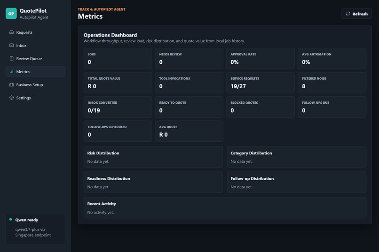This screenshot has width=379, height=252.
Task: Click the Needs Review metric card
Action: 189,59
